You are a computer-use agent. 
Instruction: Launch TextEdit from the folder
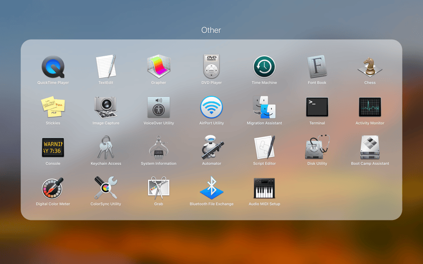[106, 66]
